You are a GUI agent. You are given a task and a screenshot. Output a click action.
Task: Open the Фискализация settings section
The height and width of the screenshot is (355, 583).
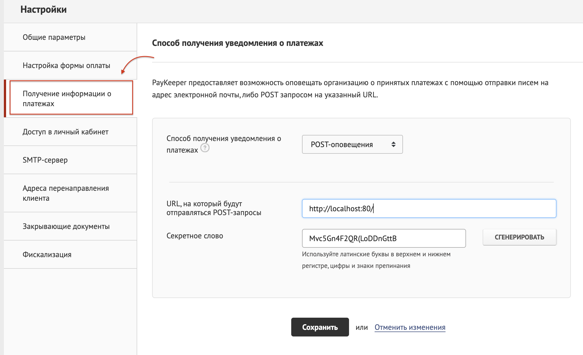tap(47, 255)
